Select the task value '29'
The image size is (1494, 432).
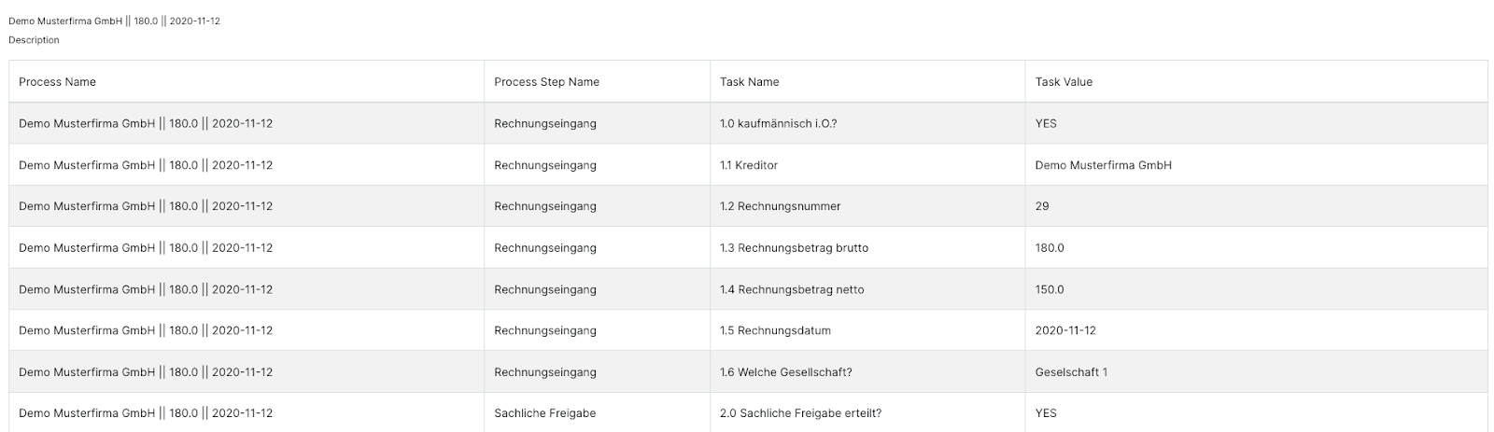click(x=1042, y=206)
